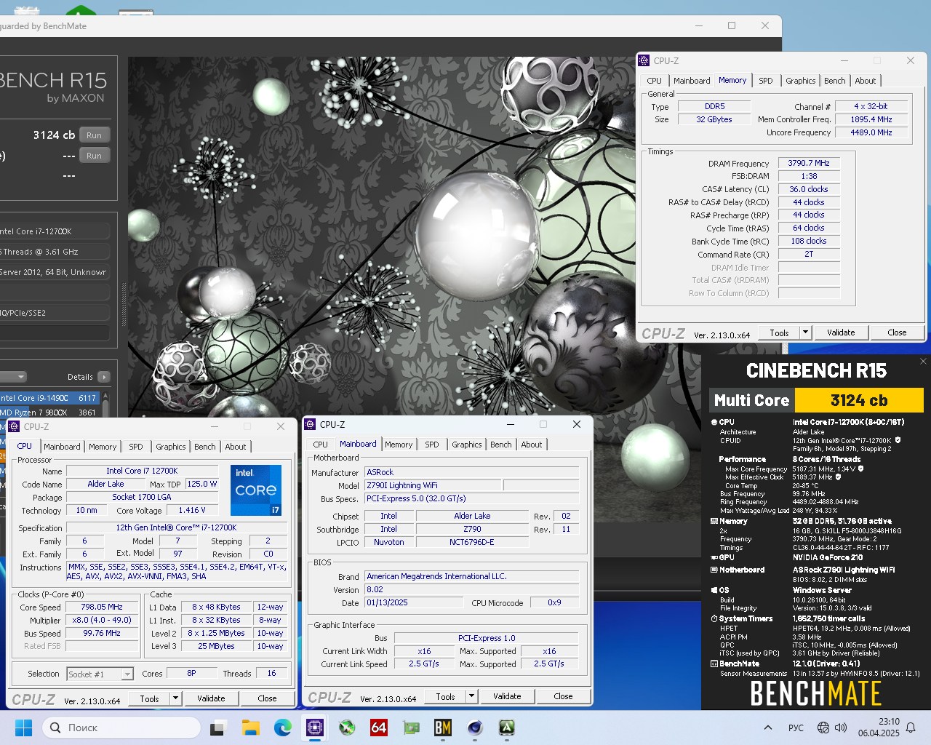Open the Windows Start menu

[x=24, y=728]
